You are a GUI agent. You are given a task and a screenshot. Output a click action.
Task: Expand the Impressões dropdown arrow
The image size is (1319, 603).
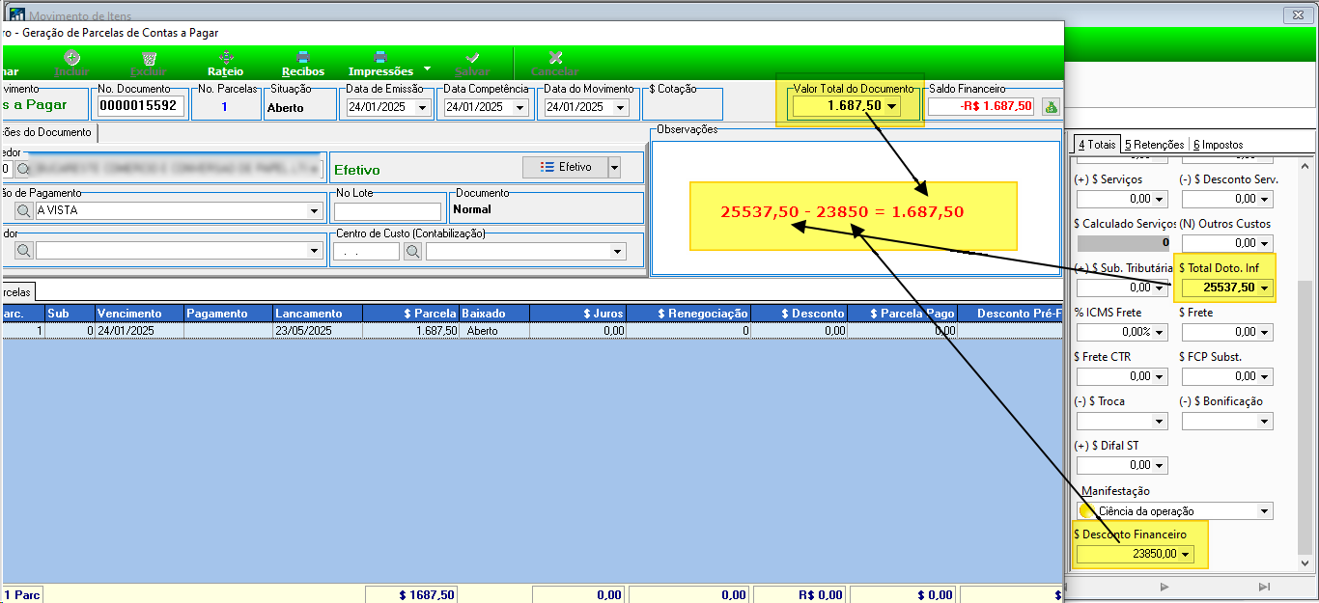tap(427, 70)
